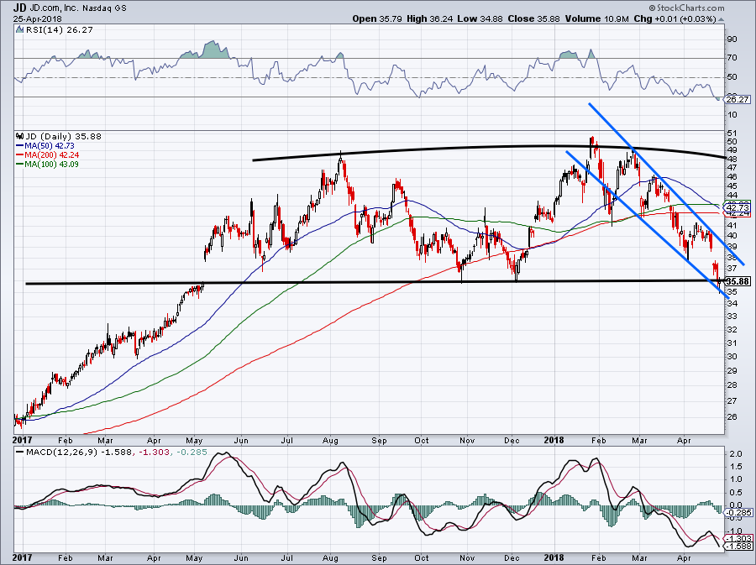Click the boxed -0.285 histogram tag on the right axis

tap(739, 512)
